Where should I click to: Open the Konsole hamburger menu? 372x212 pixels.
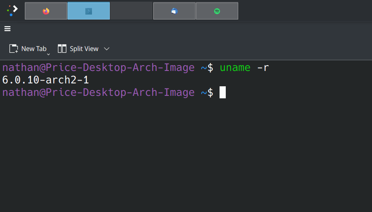coord(7,29)
